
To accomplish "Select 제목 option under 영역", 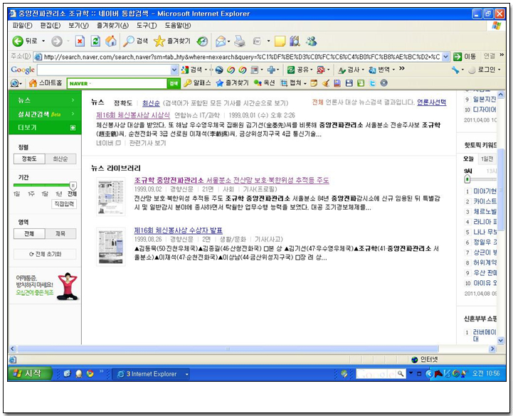I will pos(60,233).
